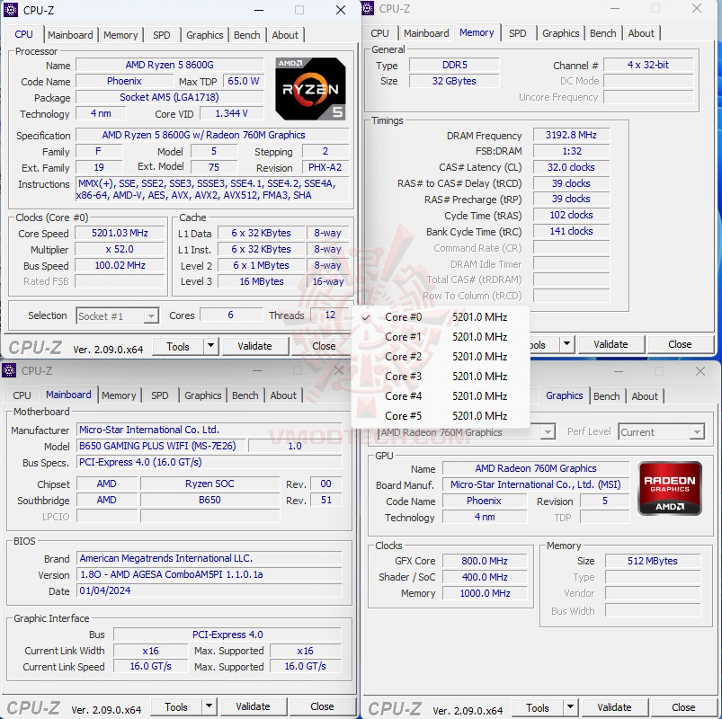Screen dimensions: 722x719
Task: Switch to CPU tab in the Mainboard window
Action: (22, 395)
